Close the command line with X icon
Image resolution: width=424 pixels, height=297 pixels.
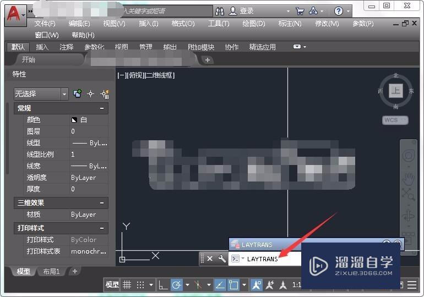(x=210, y=258)
